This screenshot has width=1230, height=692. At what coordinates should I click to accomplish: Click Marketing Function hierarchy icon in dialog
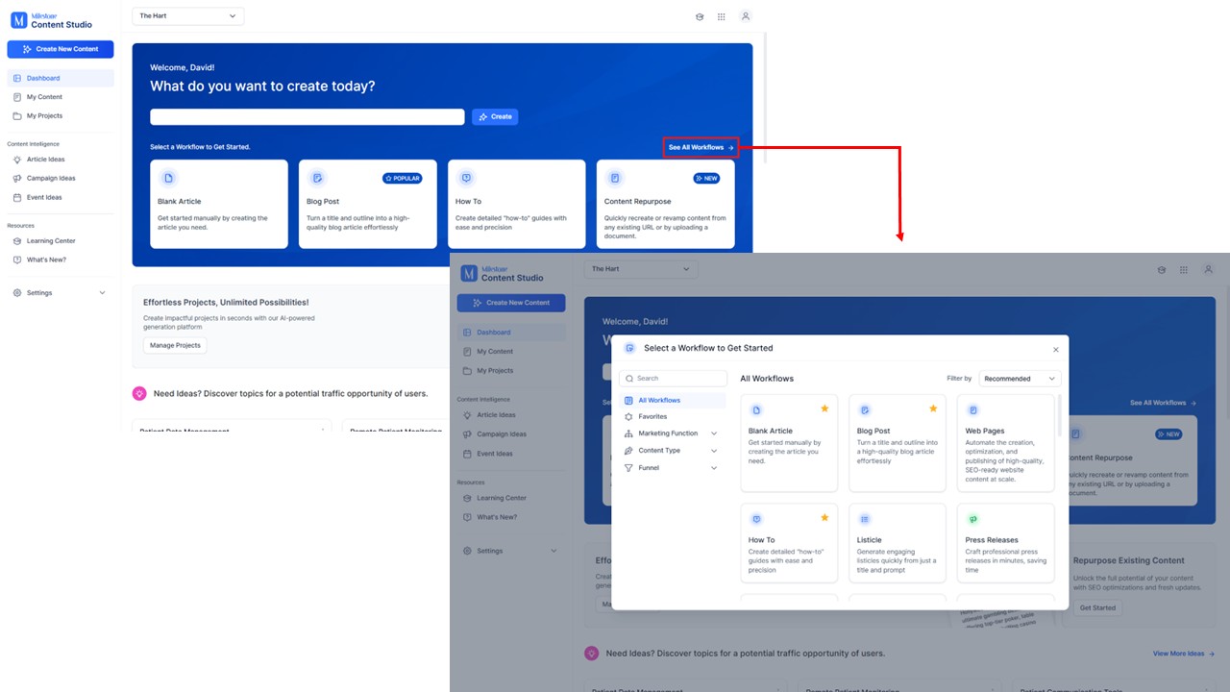[628, 433]
